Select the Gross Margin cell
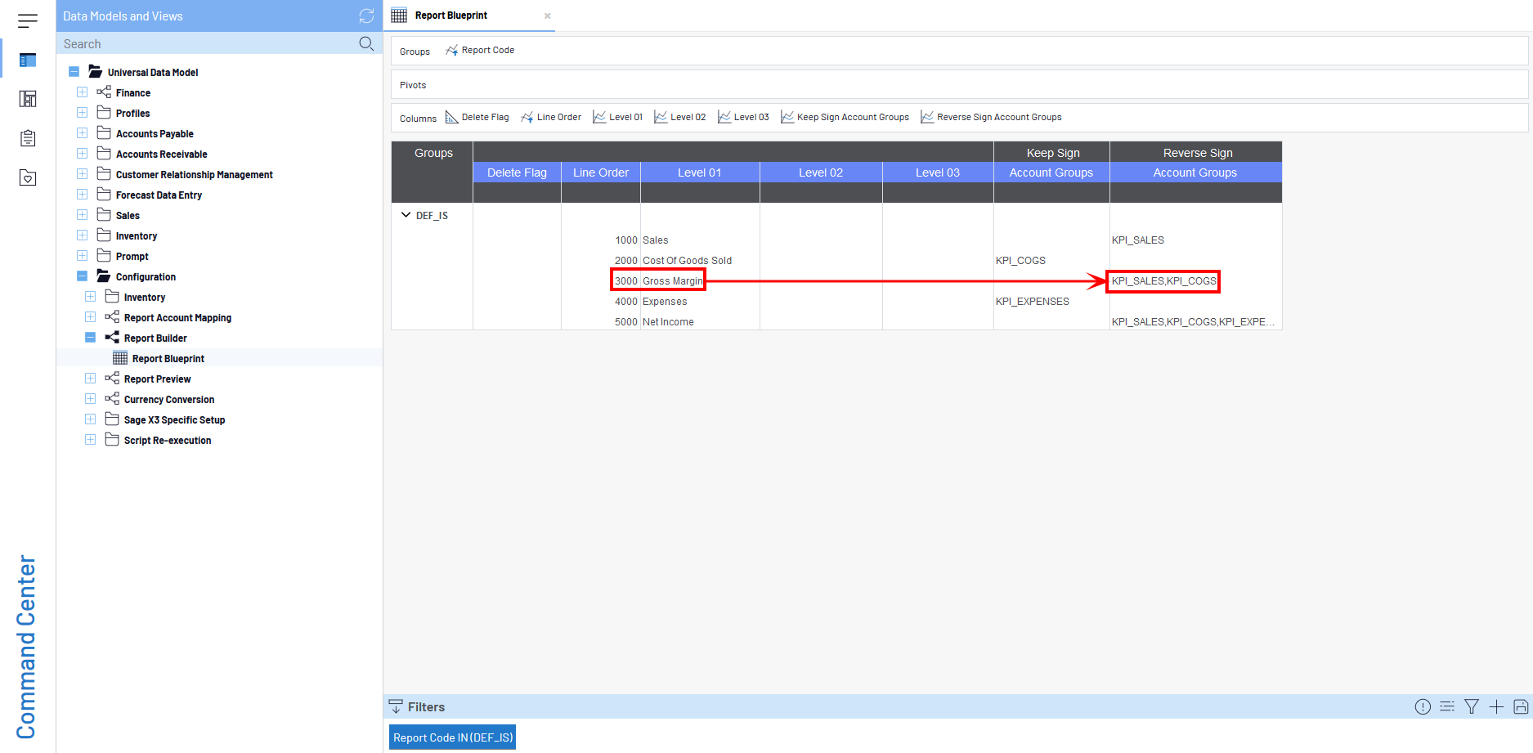 pos(672,281)
